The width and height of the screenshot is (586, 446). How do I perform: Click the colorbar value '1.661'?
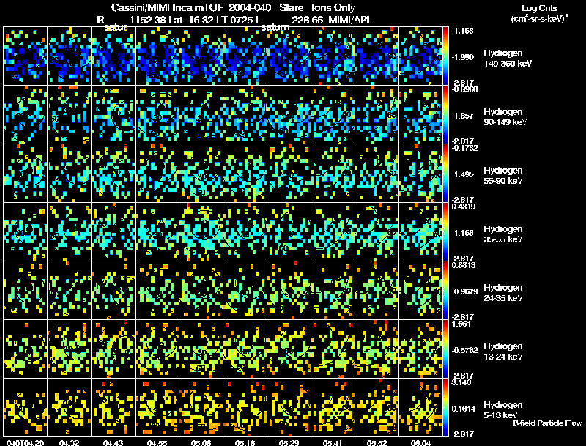click(461, 324)
